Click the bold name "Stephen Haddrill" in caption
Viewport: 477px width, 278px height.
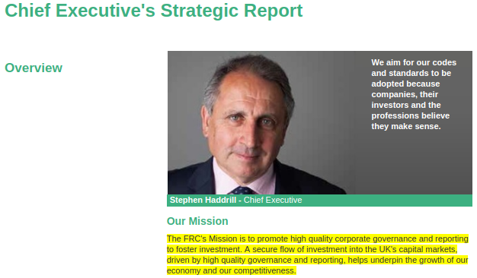click(203, 200)
